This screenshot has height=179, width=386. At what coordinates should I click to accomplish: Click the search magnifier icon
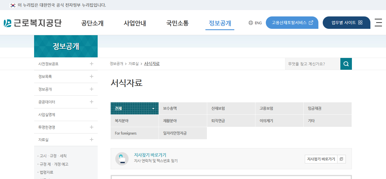point(346,64)
